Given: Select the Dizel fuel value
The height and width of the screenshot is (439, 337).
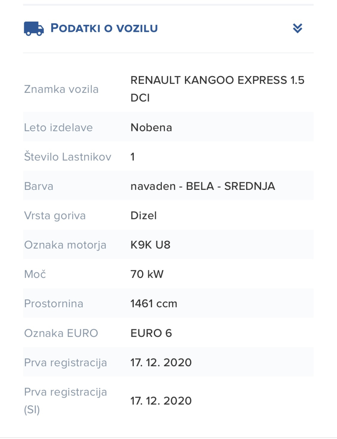Looking at the screenshot, I should click(144, 215).
